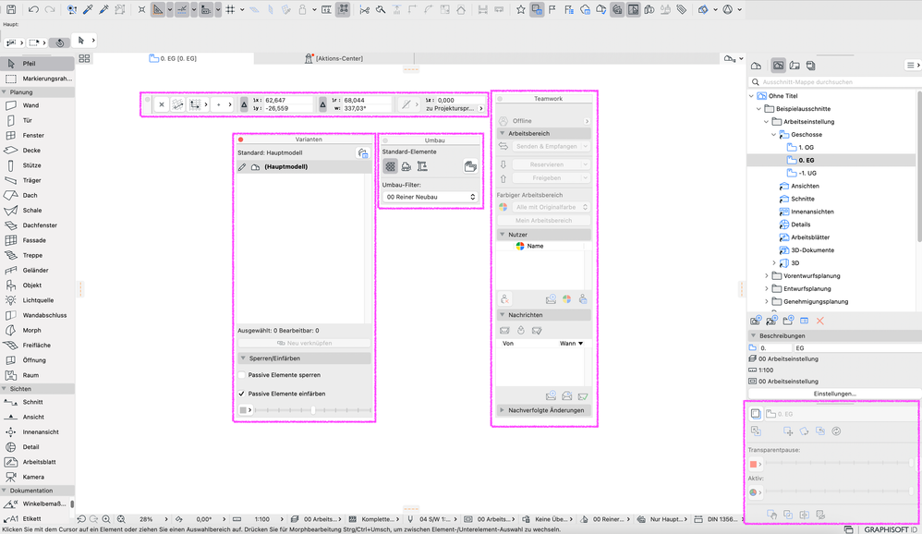Select the Lichtquelle tool

(x=37, y=300)
